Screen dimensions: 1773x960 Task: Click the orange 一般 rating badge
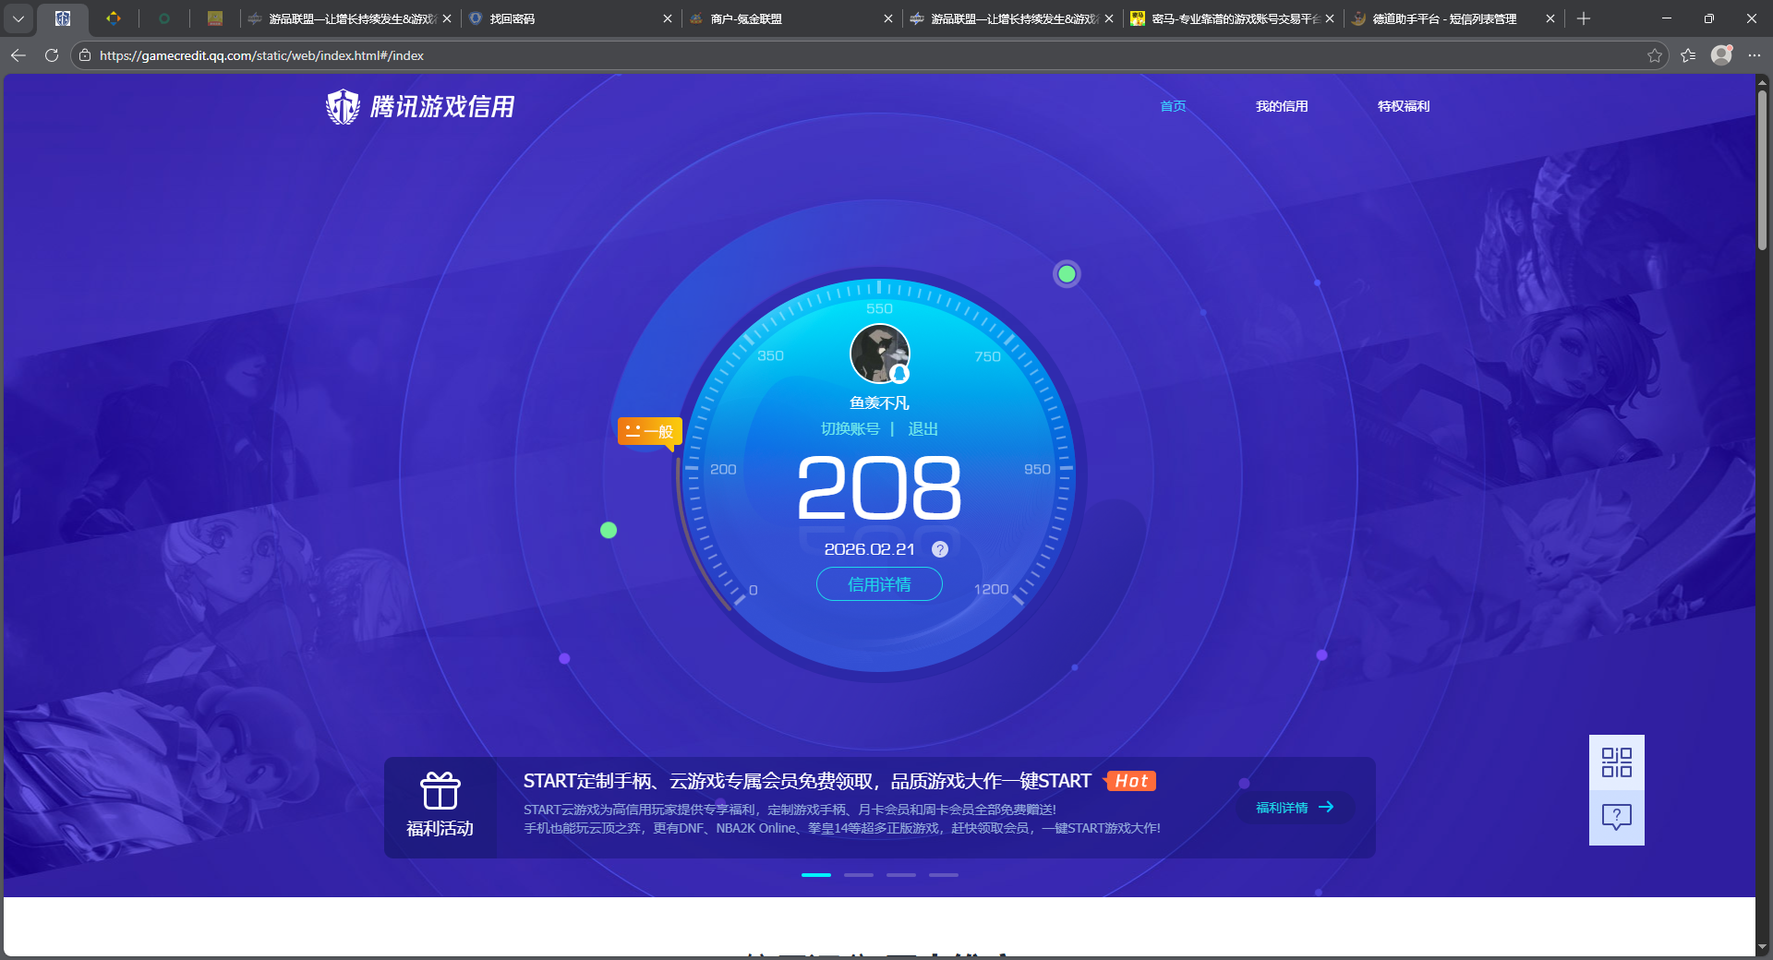(x=649, y=431)
